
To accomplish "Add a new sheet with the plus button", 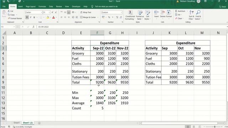I will coord(39,123).
